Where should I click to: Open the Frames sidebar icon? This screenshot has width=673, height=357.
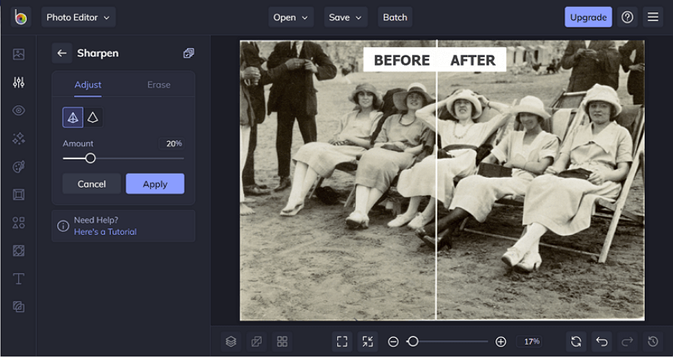[18, 195]
